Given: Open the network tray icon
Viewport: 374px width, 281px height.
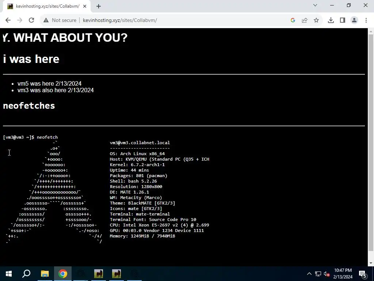Looking at the screenshot, I should pyautogui.click(x=318, y=274).
